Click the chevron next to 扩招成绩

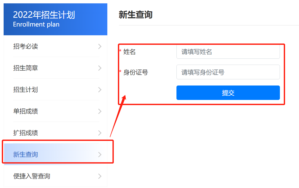click(x=100, y=133)
